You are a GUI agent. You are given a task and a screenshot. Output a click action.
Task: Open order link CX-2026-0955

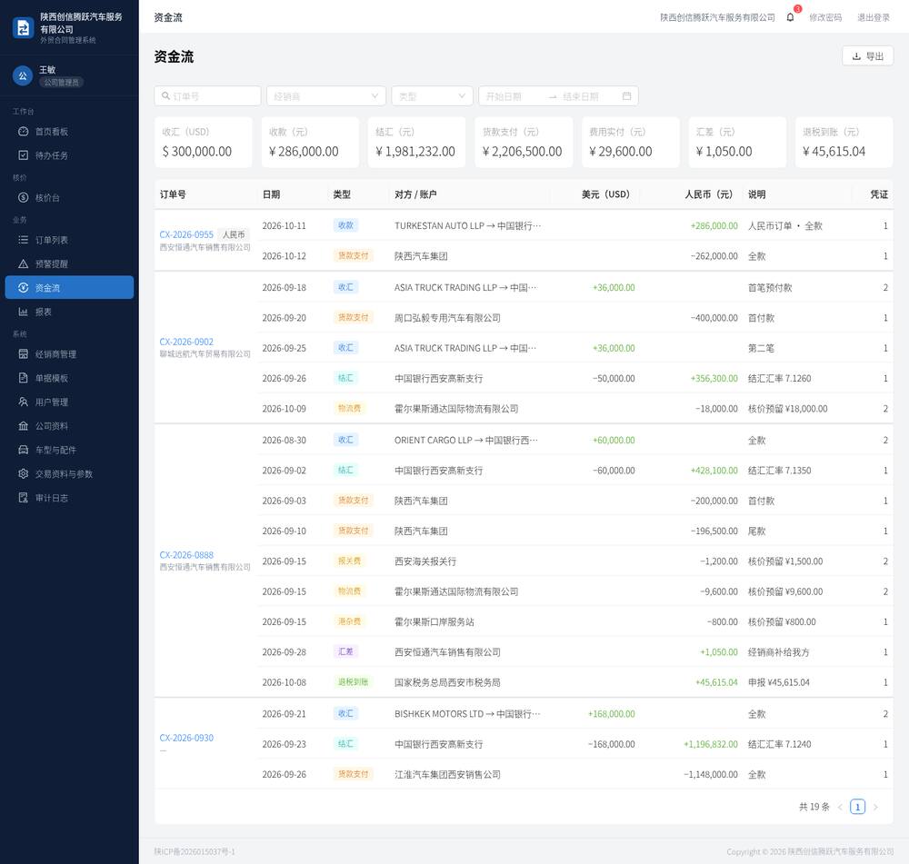pos(186,234)
